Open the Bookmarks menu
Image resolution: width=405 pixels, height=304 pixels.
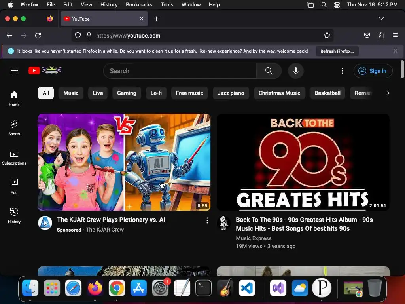[x=139, y=5]
